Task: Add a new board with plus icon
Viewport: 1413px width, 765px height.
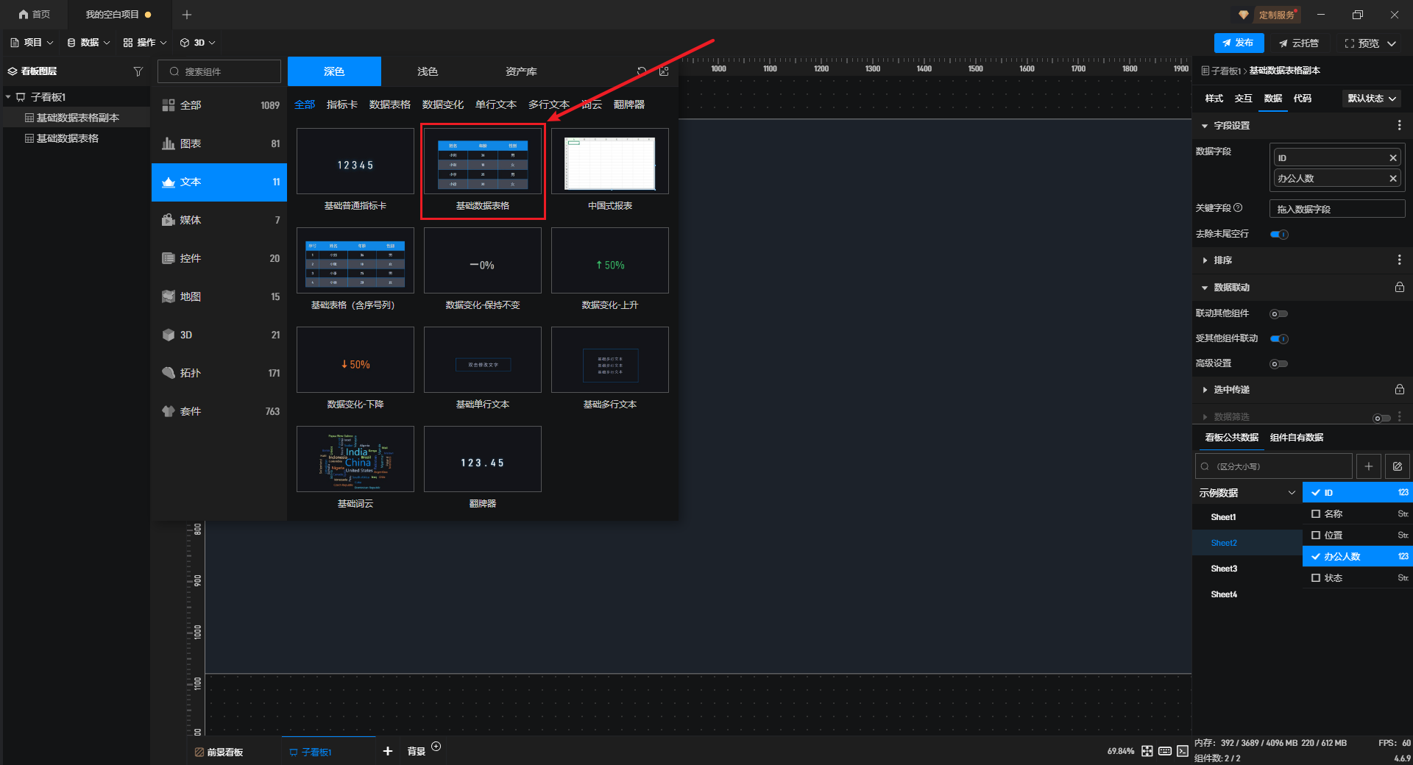Action: click(x=388, y=751)
